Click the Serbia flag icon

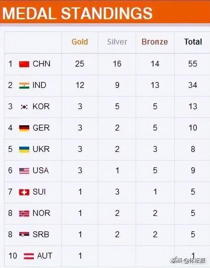[x=24, y=235]
